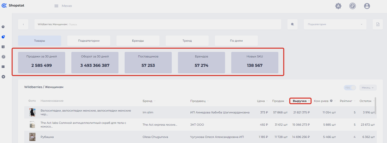Click the Оборот за 30 дней card
Viewport: 387px width, 143px height.
(x=95, y=63)
